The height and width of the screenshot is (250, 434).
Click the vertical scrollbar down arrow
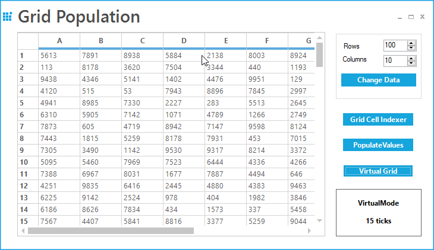pos(319,220)
